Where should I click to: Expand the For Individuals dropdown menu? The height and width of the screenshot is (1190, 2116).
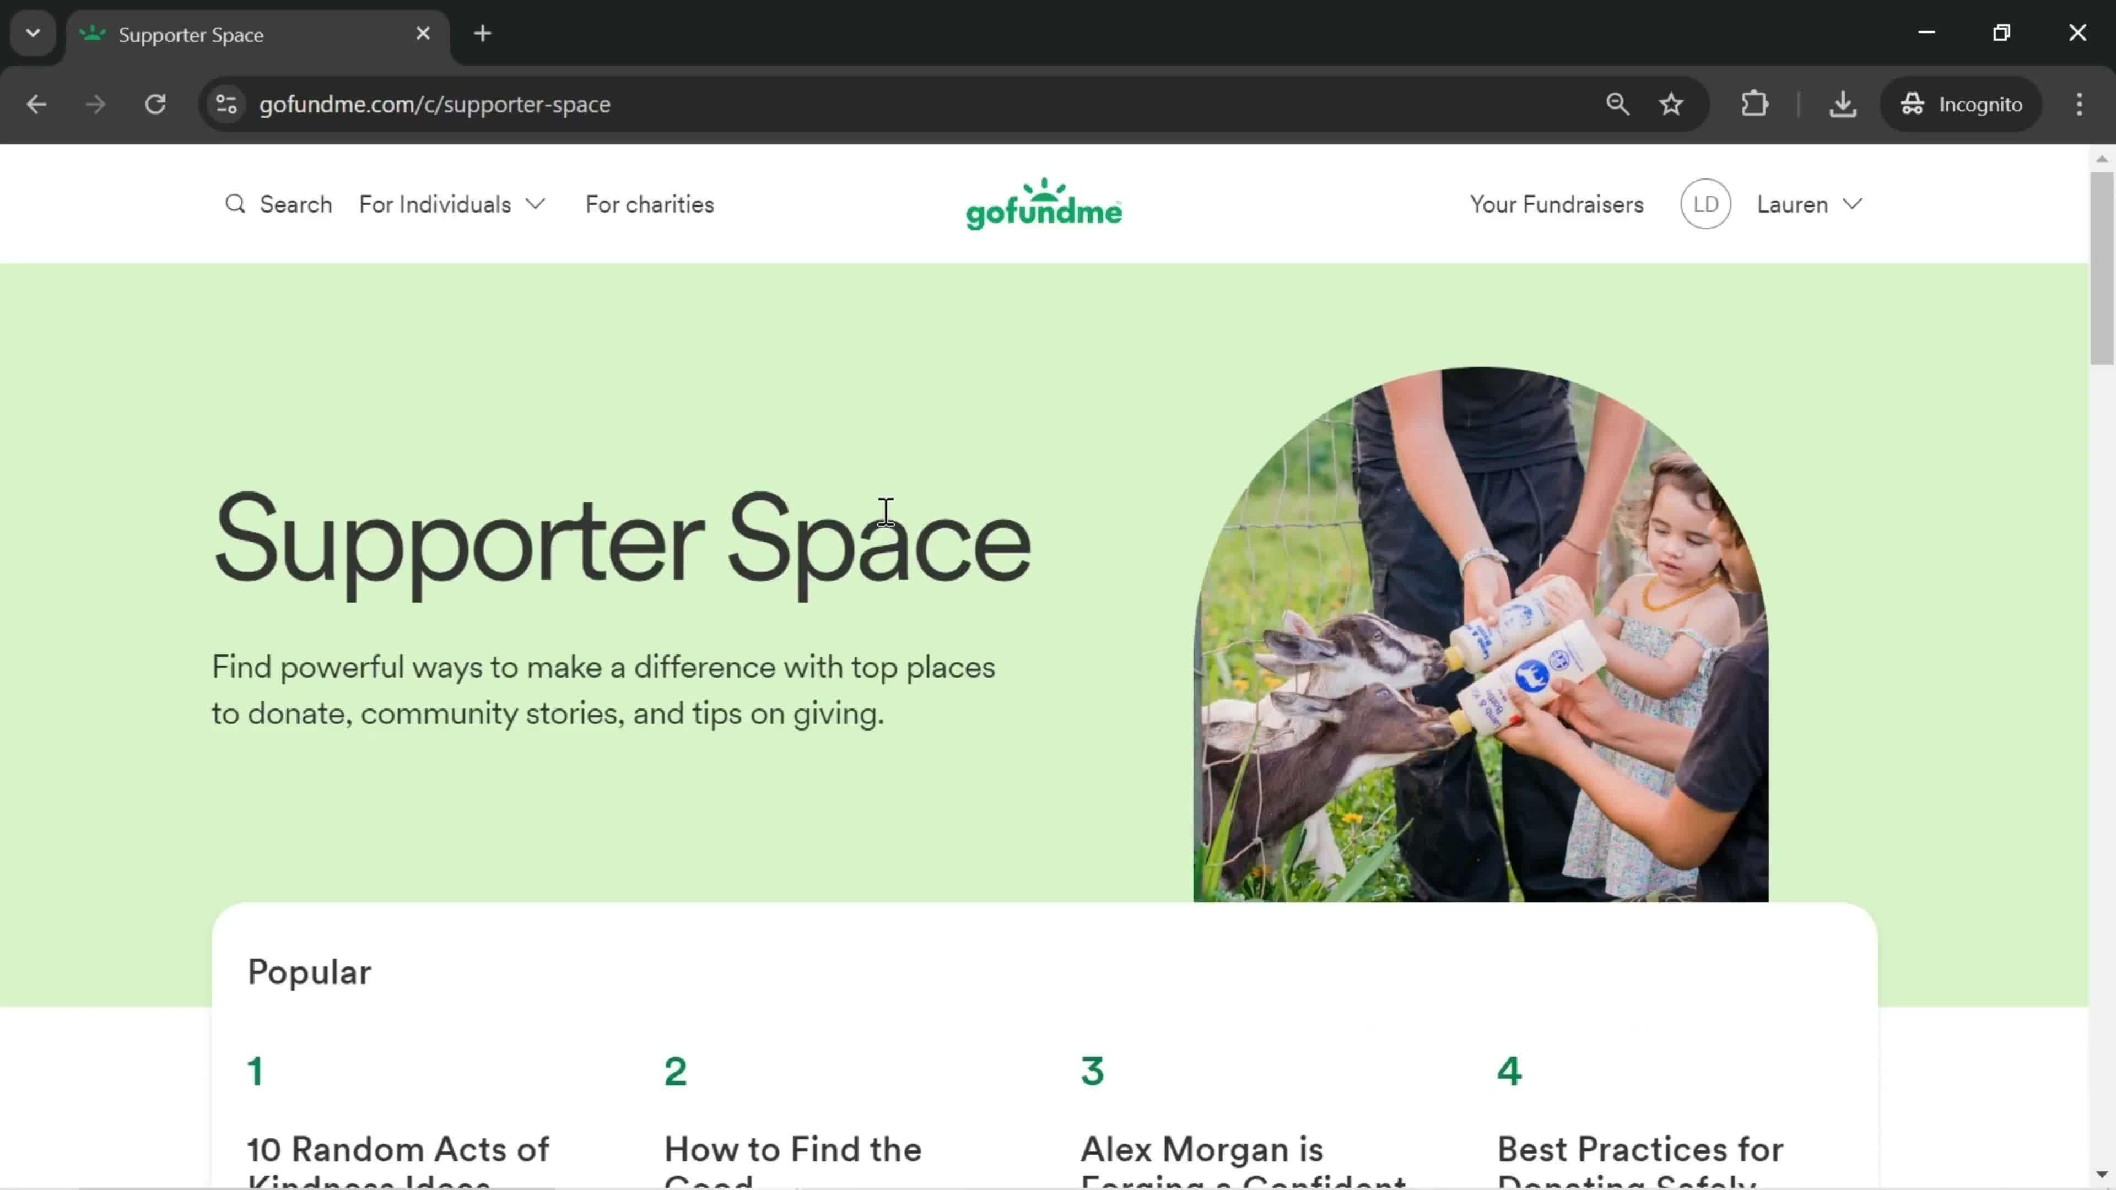pyautogui.click(x=452, y=203)
